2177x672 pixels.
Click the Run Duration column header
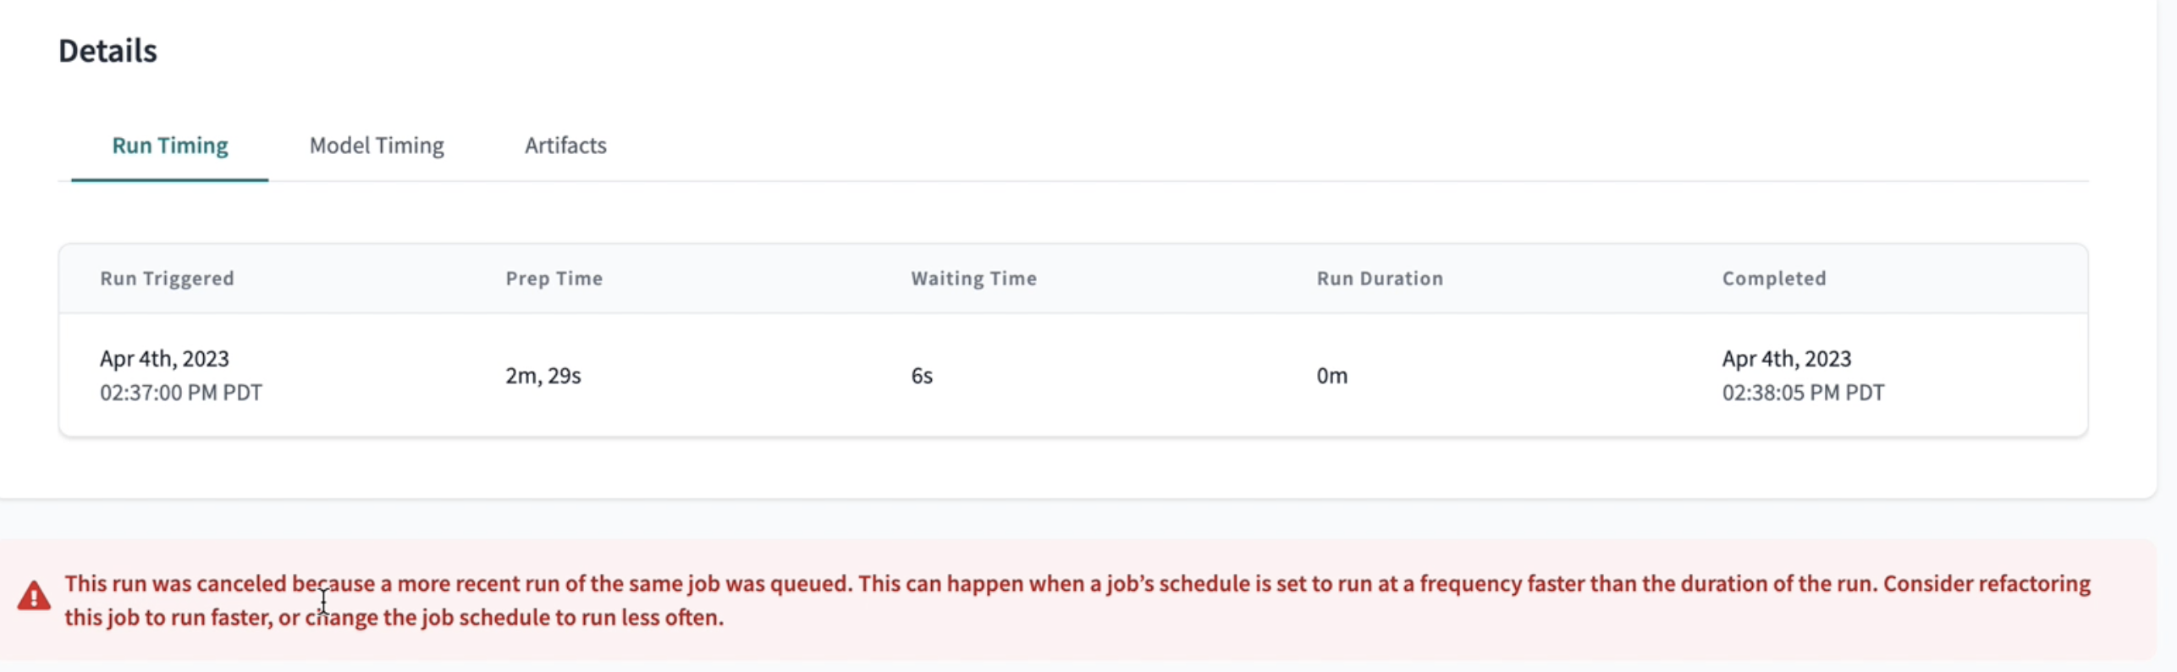tap(1379, 278)
